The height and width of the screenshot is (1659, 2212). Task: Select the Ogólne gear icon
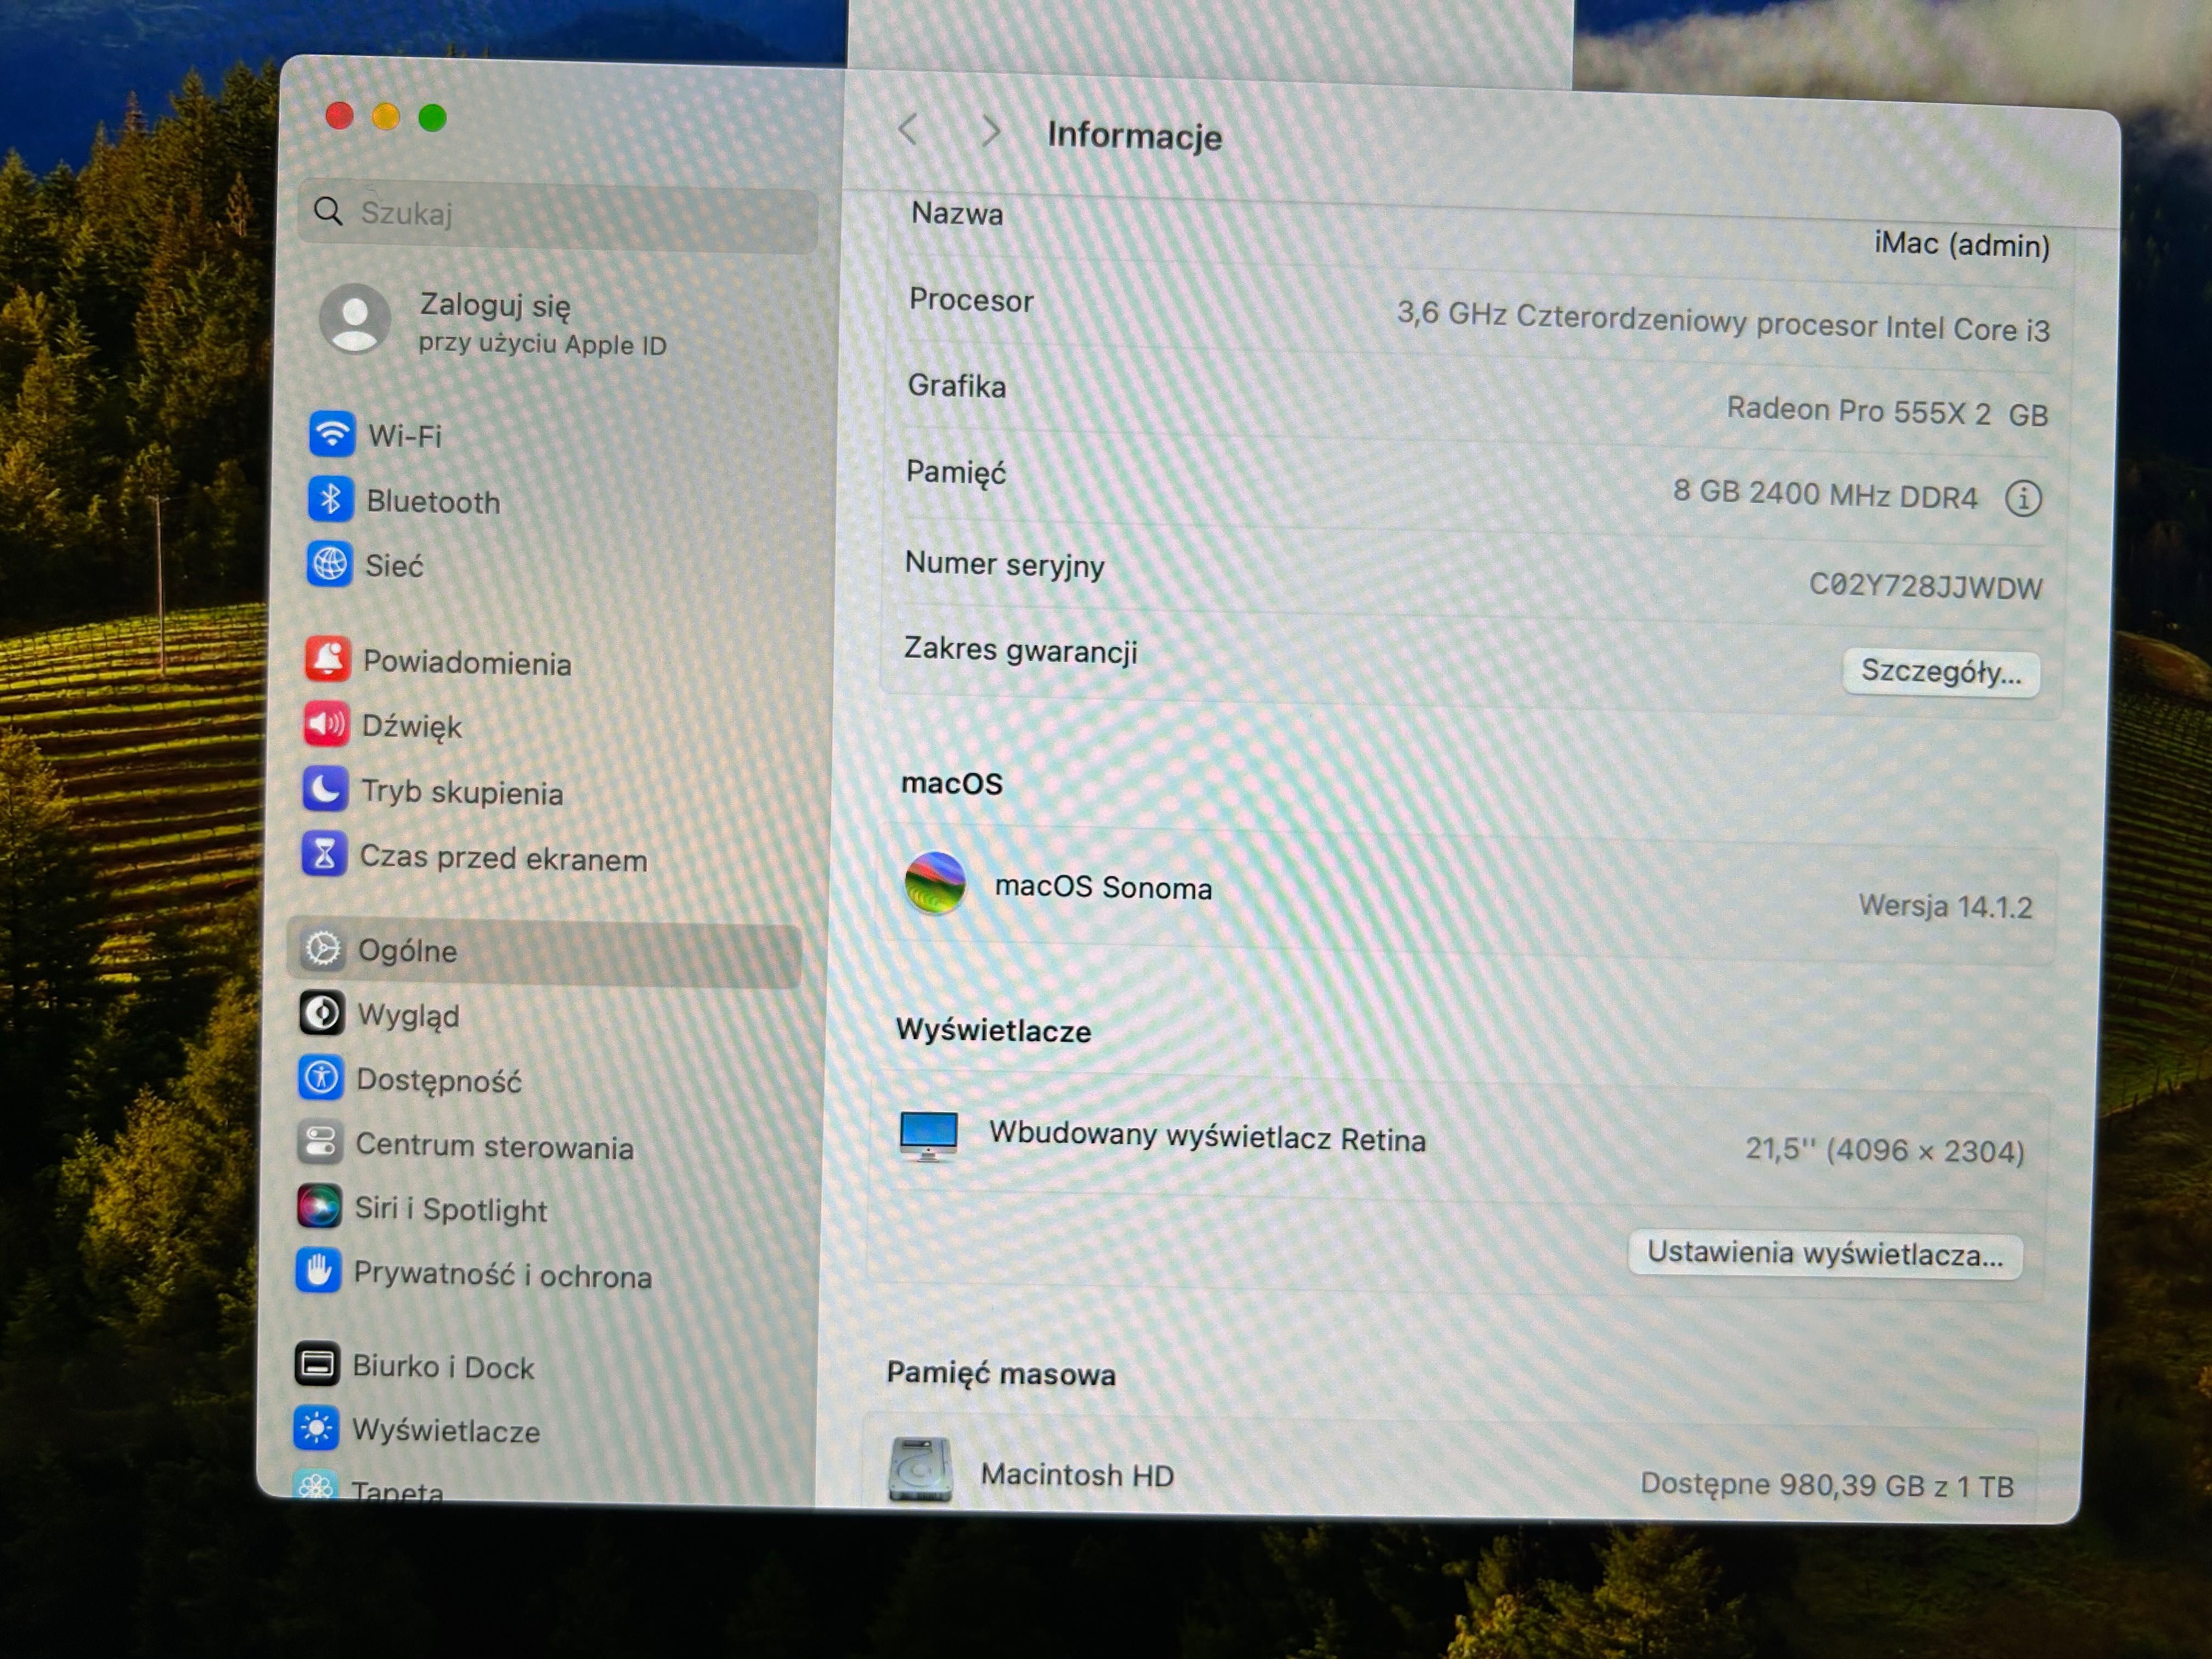coord(323,949)
